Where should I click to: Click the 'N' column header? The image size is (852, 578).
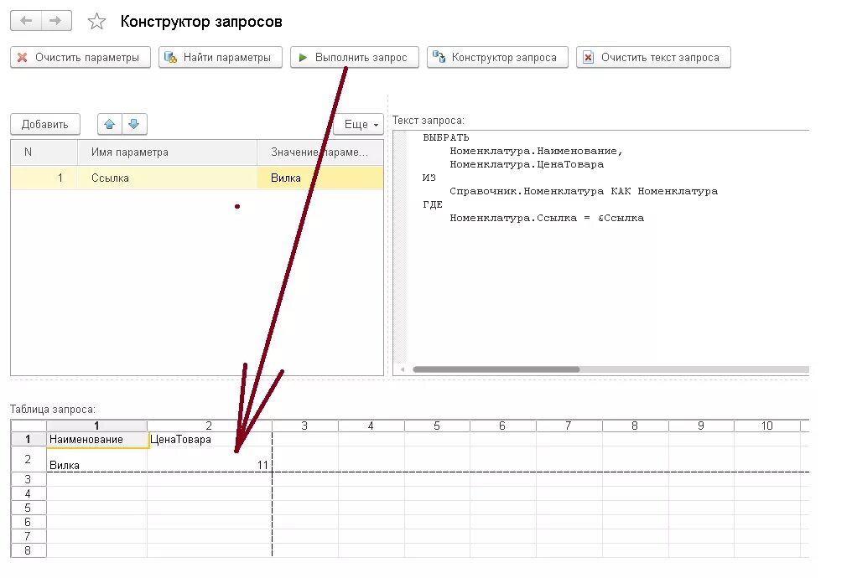coord(44,152)
